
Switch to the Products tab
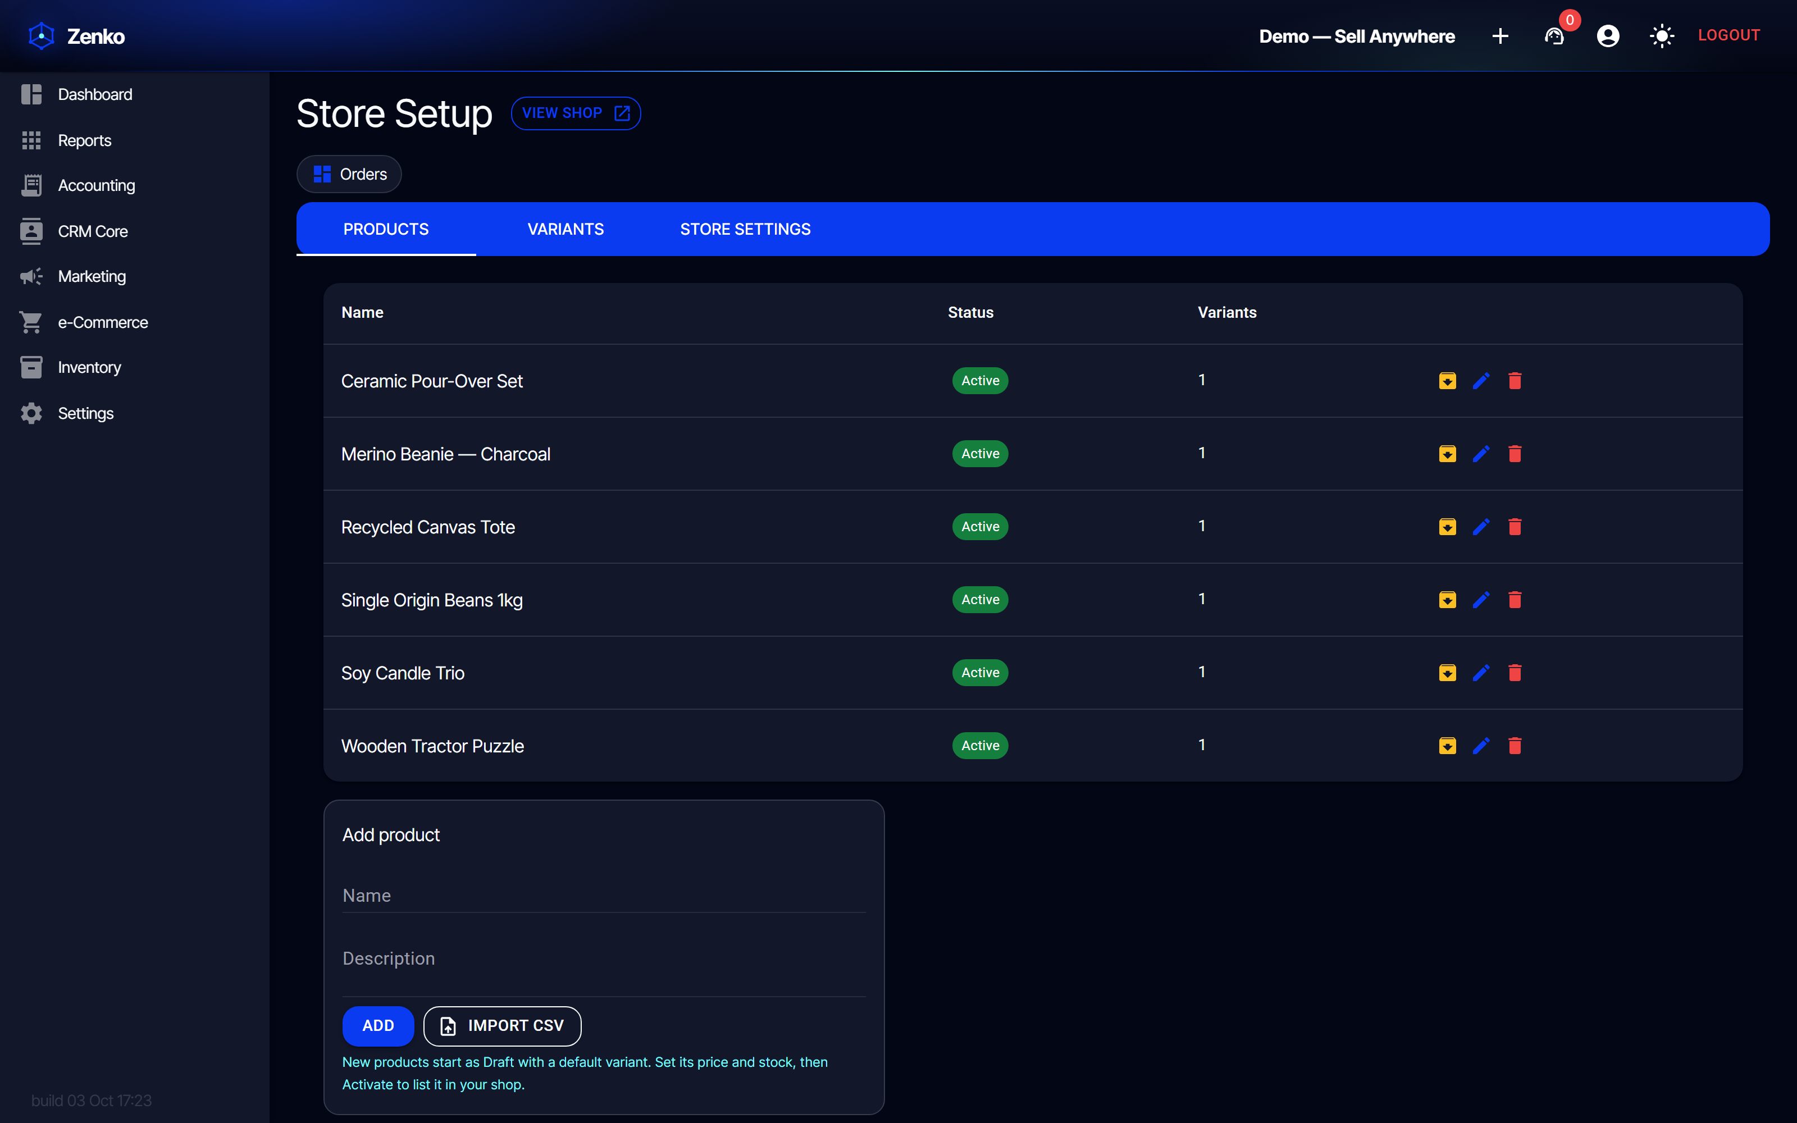[x=386, y=229]
